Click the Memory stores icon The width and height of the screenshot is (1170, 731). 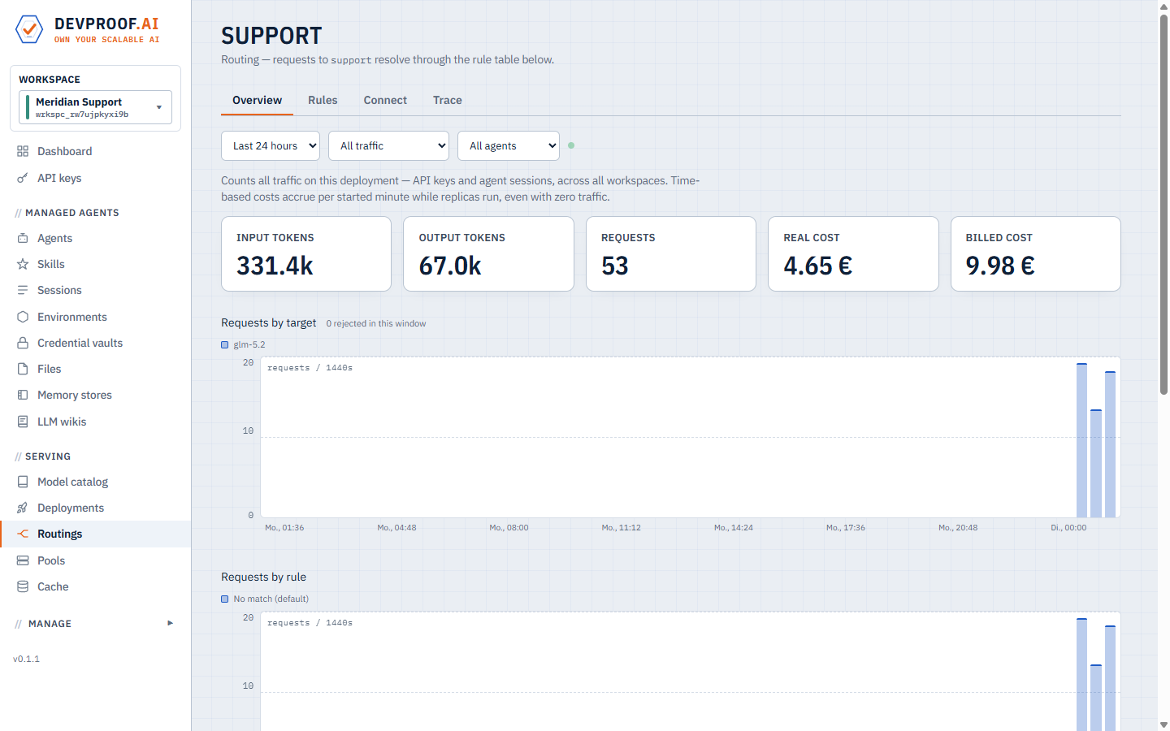(23, 395)
